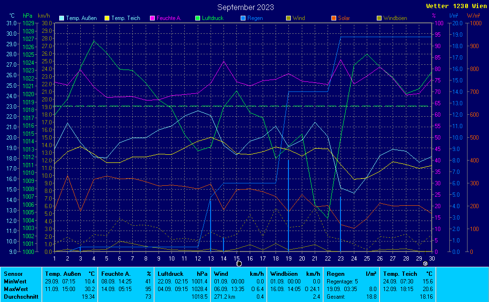489x302 pixels.
Task: Click the 'Durchschnitt' row label
Action: pos(21,297)
